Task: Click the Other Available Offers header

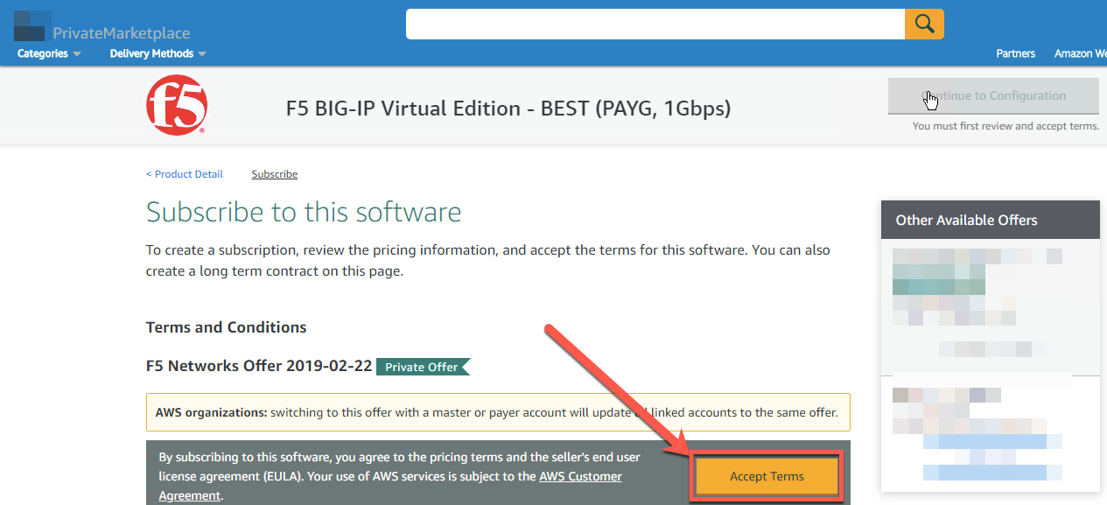Action: coord(991,220)
